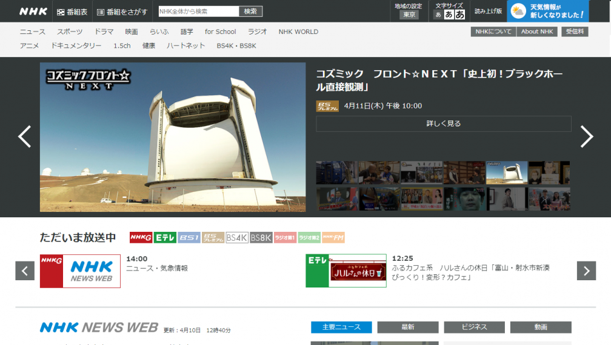Open 1.5ch link
The width and height of the screenshot is (611, 345).
pyautogui.click(x=122, y=46)
